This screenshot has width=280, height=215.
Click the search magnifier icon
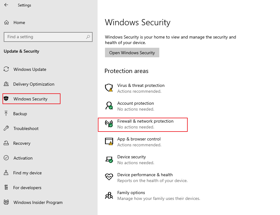point(88,37)
